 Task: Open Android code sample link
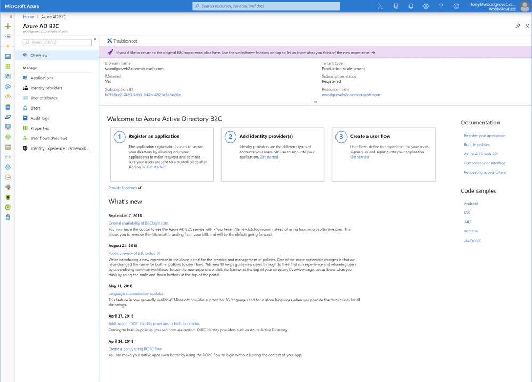[471, 204]
